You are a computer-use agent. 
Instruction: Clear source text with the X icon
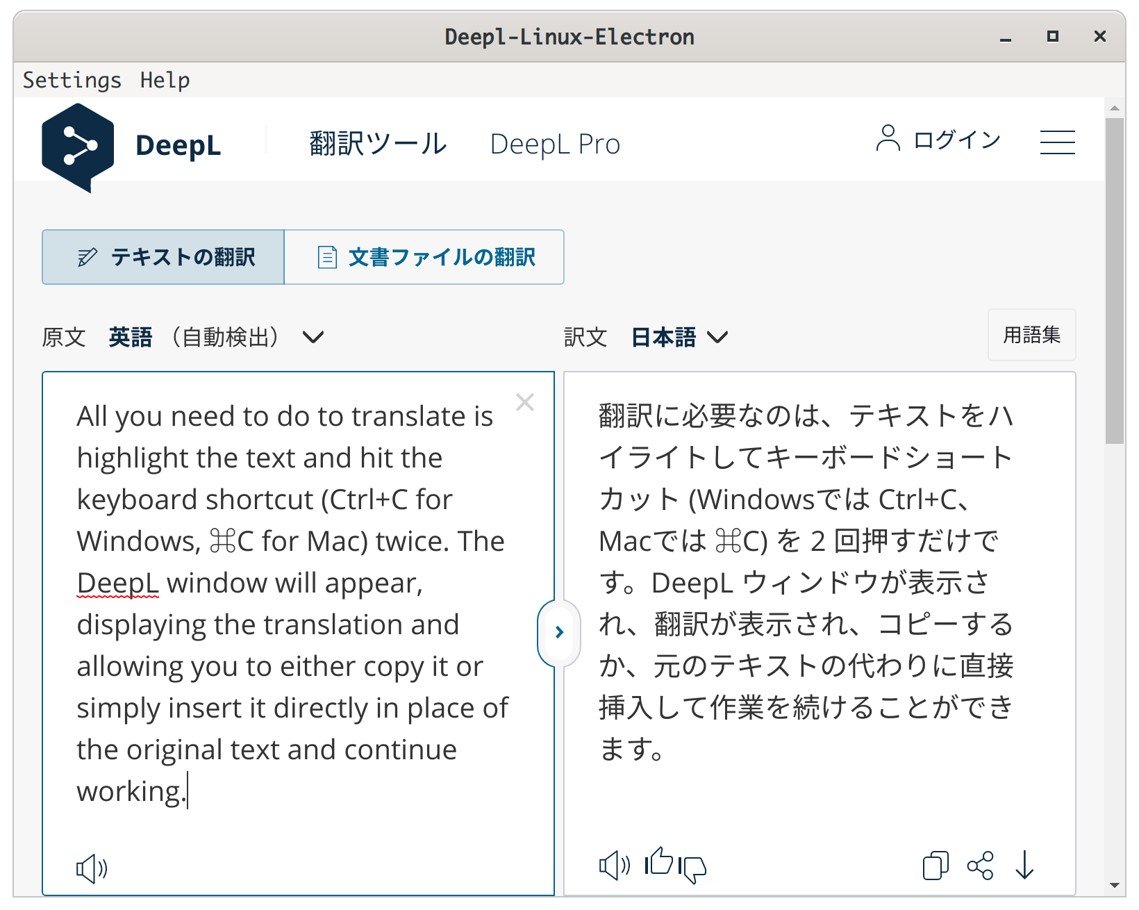point(525,402)
